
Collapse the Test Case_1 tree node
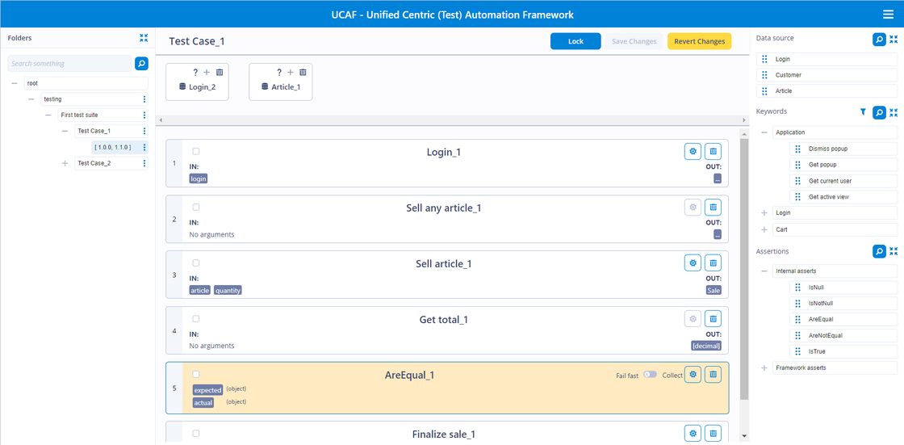pos(65,131)
